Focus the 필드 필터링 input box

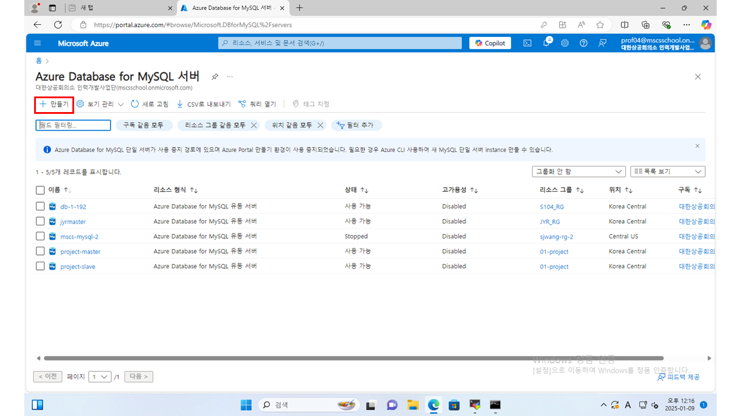click(x=73, y=125)
